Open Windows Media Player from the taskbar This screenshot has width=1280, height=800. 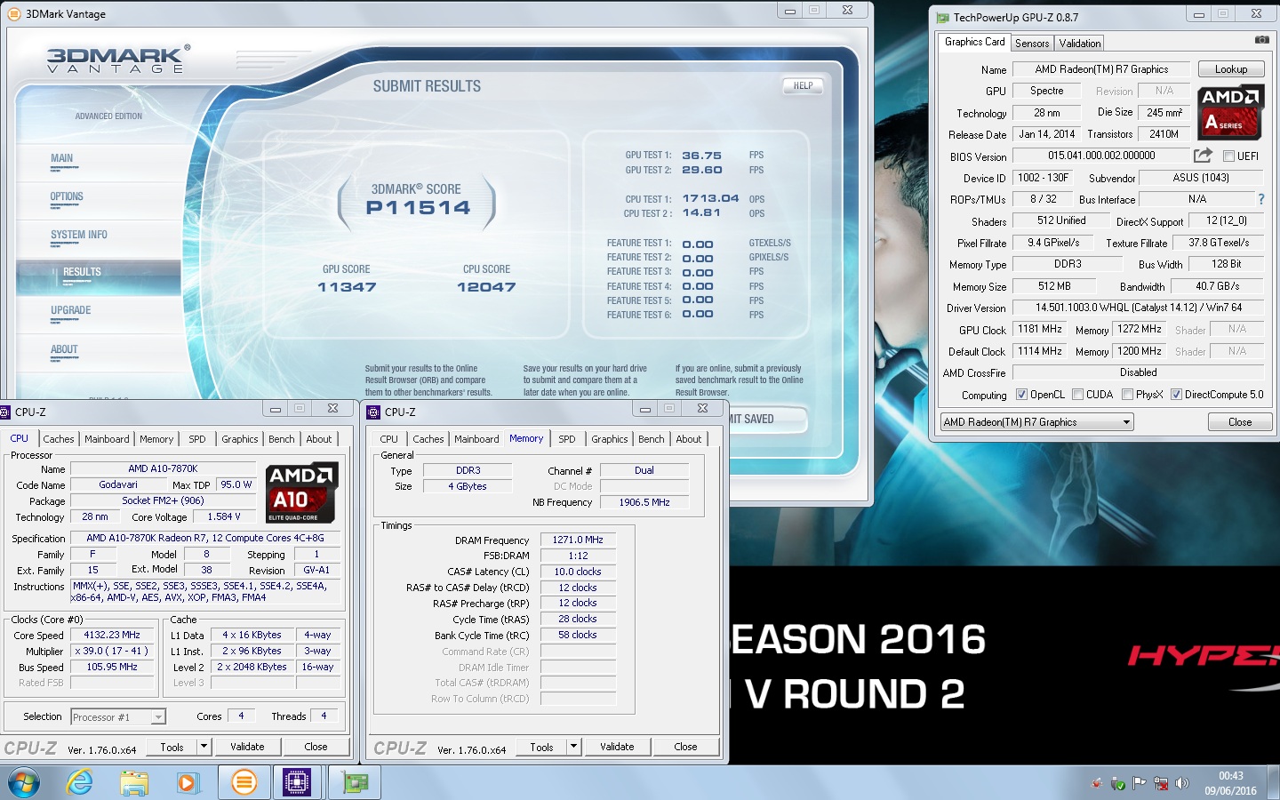[x=187, y=782]
